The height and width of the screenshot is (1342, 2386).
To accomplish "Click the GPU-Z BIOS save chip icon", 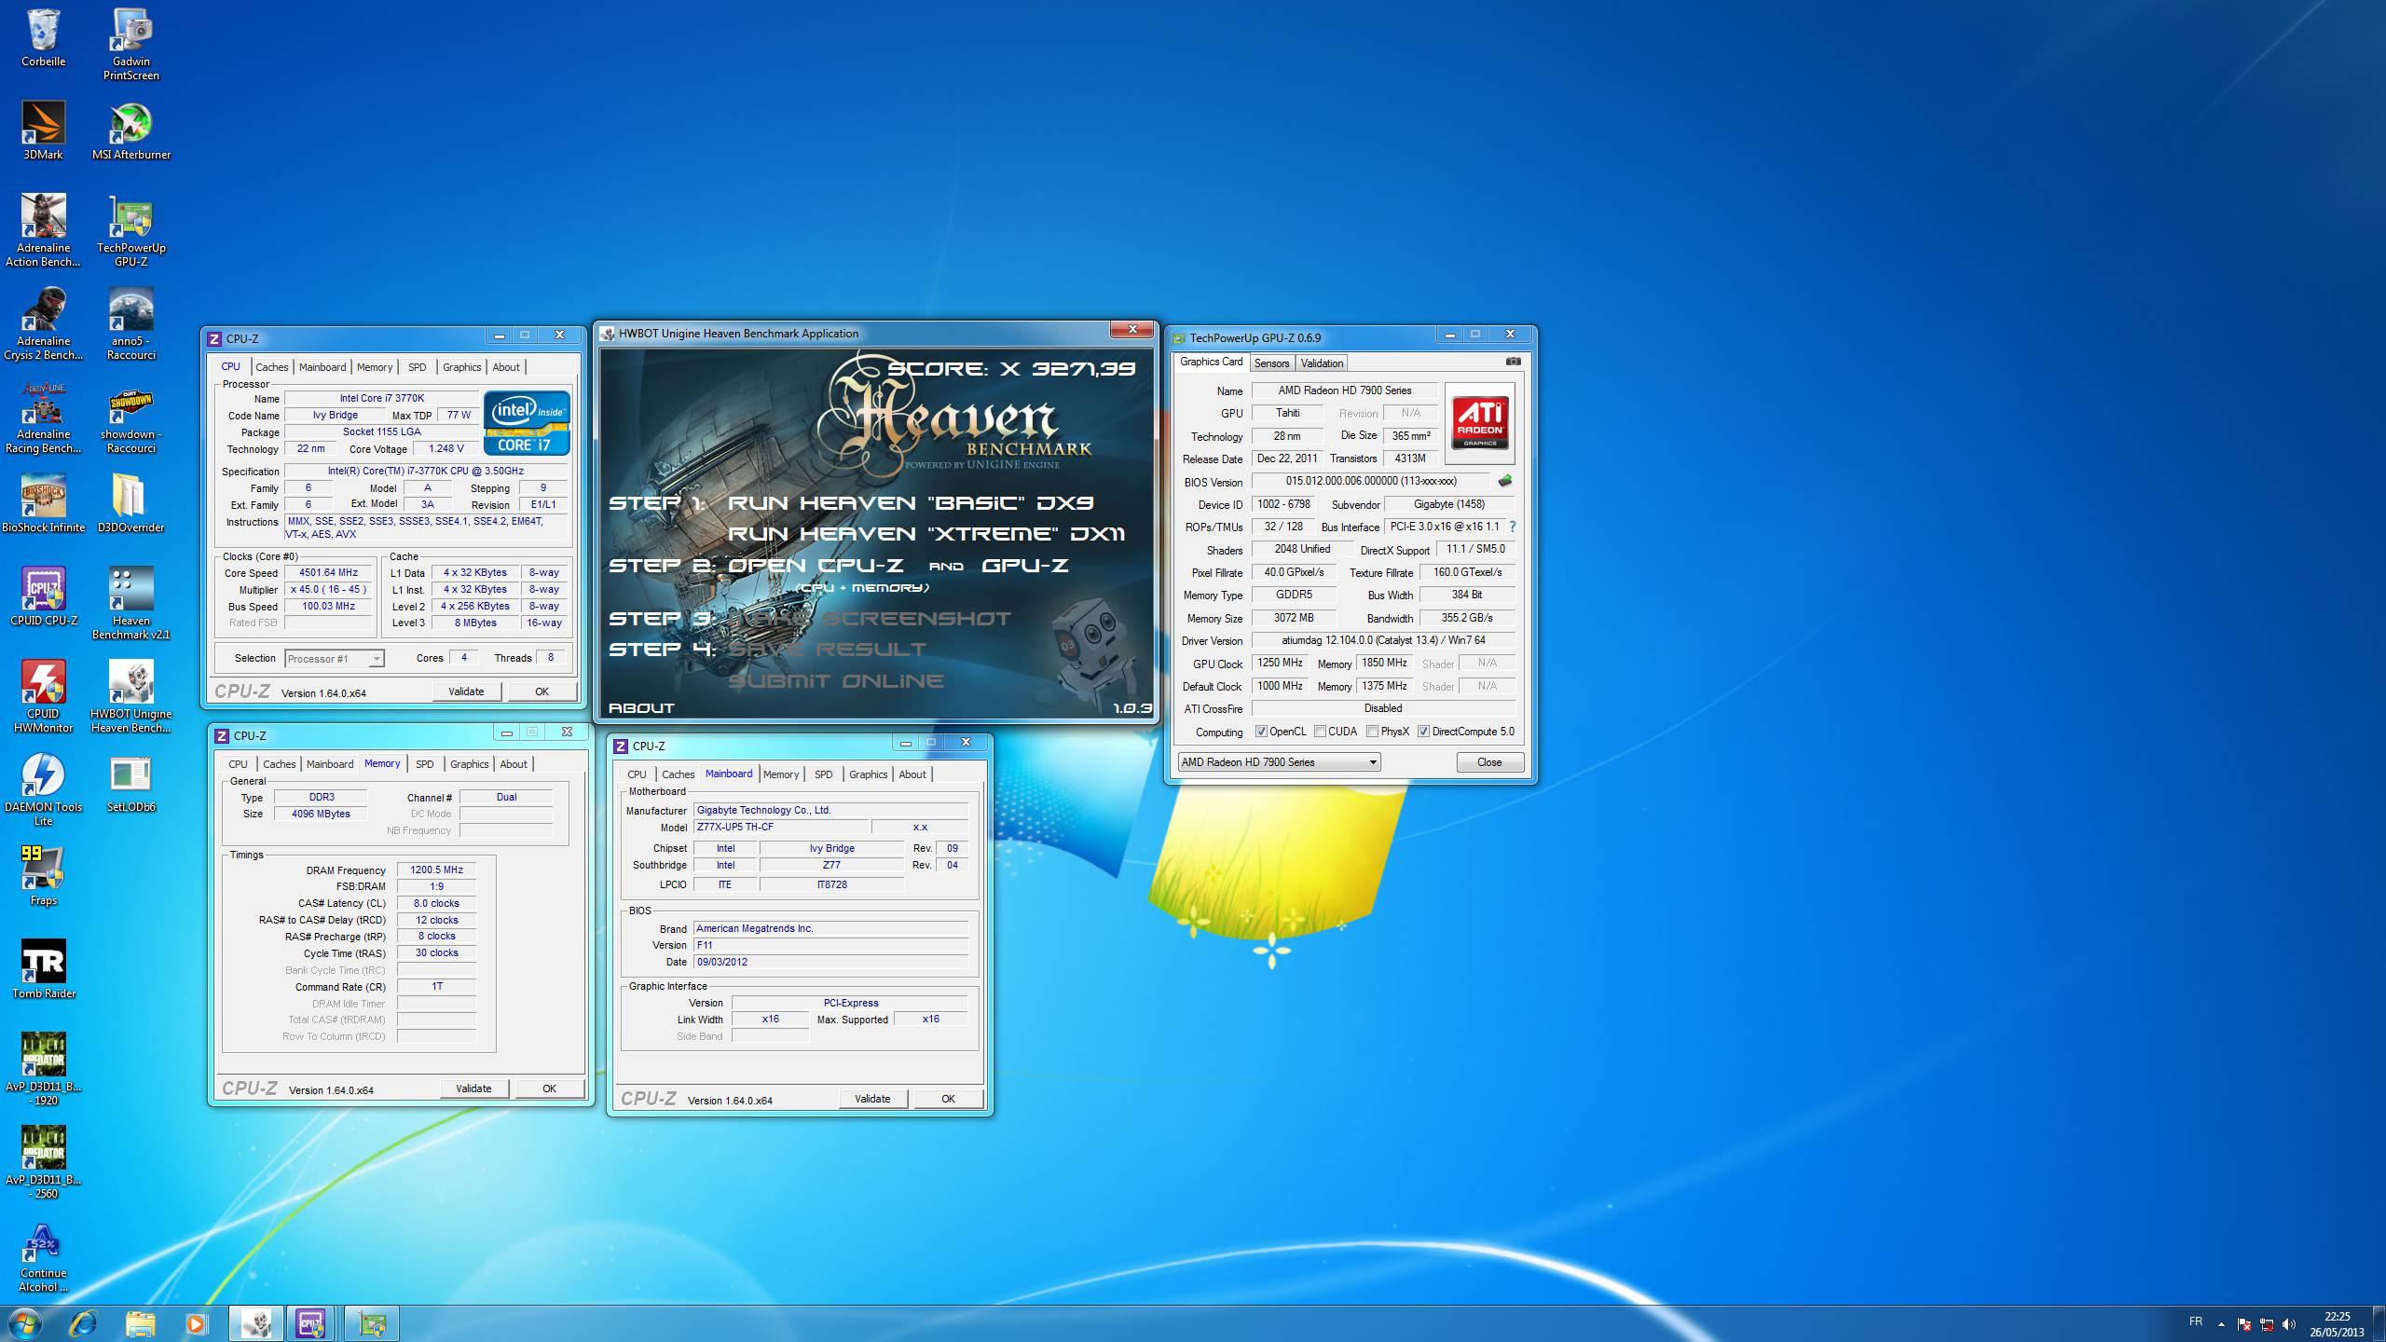I will (x=1504, y=481).
